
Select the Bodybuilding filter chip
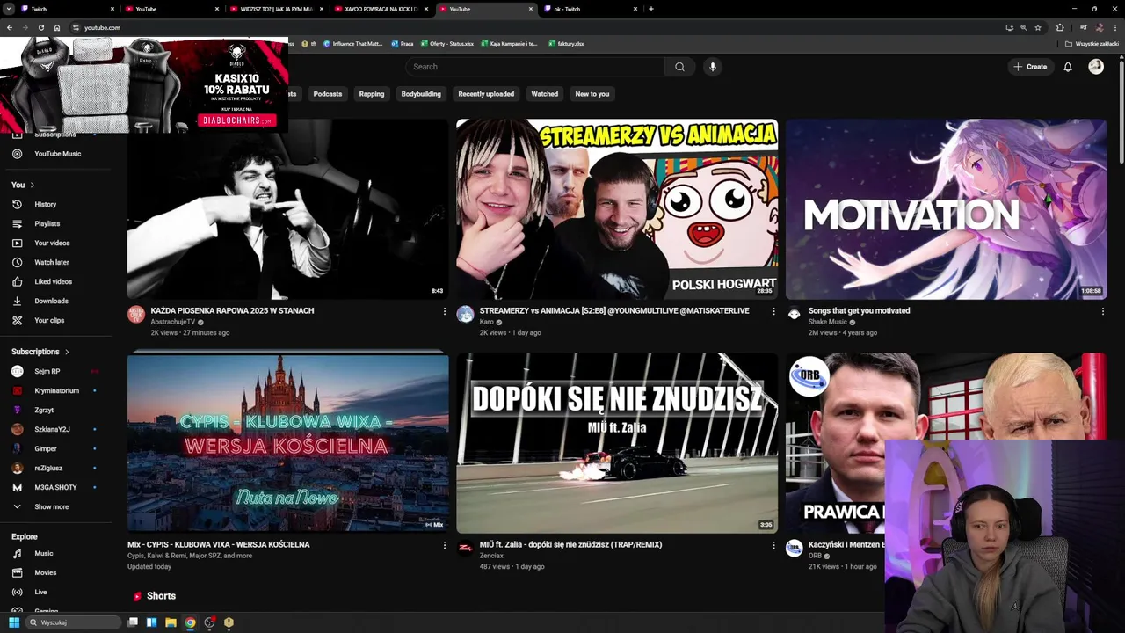coord(421,94)
